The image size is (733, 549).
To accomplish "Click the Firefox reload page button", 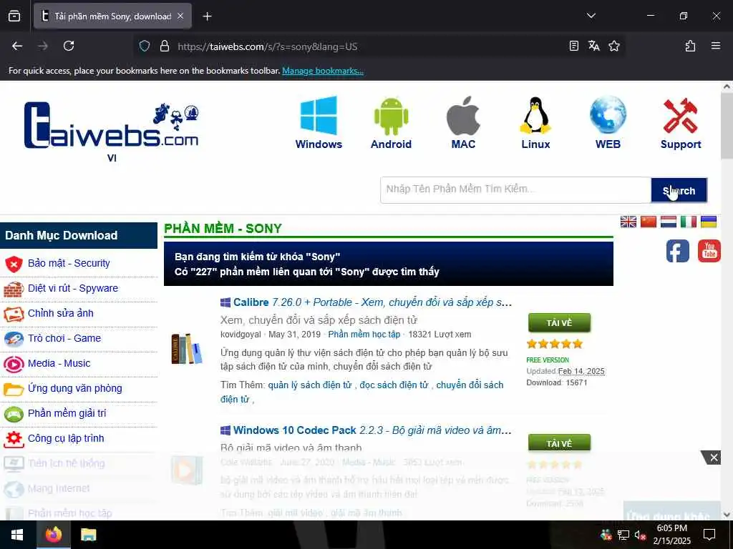I will 69,46.
